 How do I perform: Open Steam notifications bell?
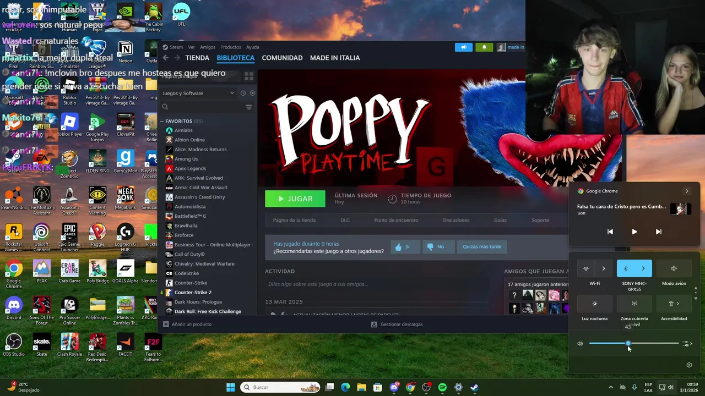pyautogui.click(x=484, y=47)
